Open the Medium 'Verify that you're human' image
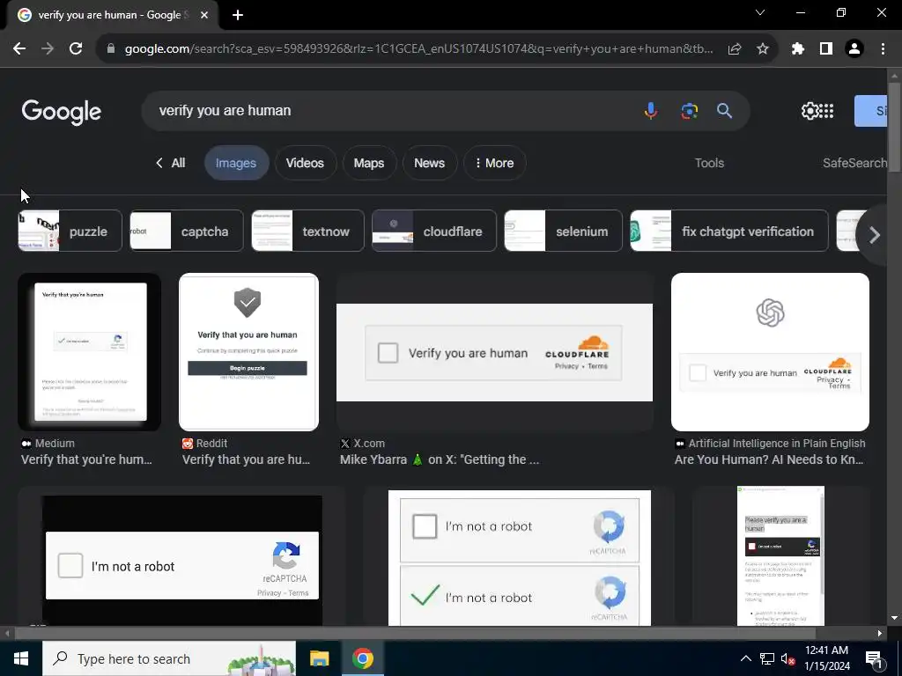 click(90, 352)
